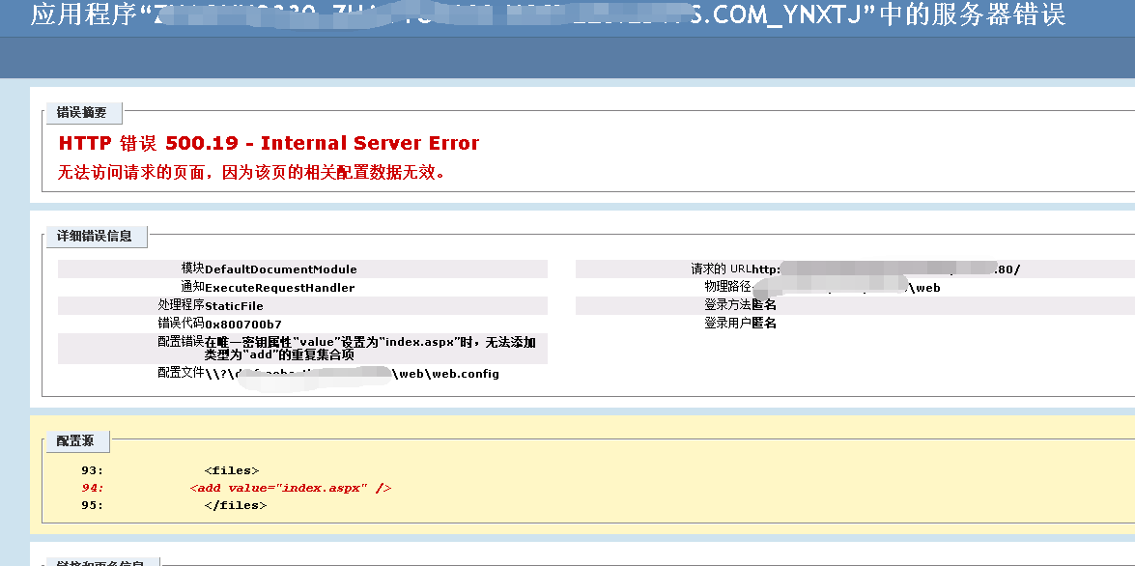
Task: Click the red error description sentence
Action: (251, 173)
